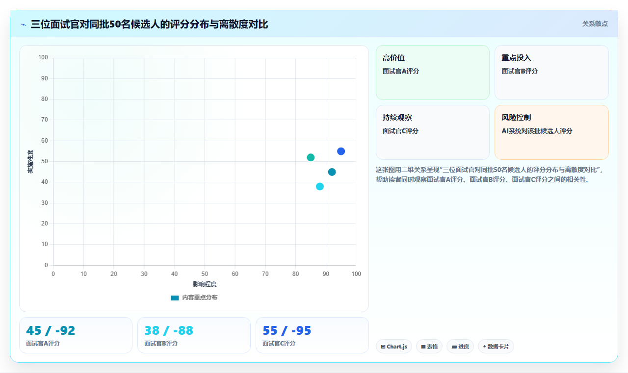
Task: Click the 面试官C评分 label under 55 / -95
Action: pyautogui.click(x=279, y=344)
